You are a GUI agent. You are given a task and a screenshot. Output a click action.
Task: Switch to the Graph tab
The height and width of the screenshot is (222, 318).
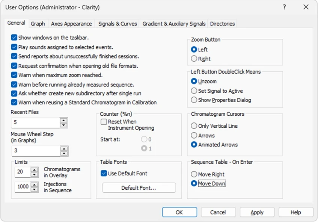(x=38, y=23)
